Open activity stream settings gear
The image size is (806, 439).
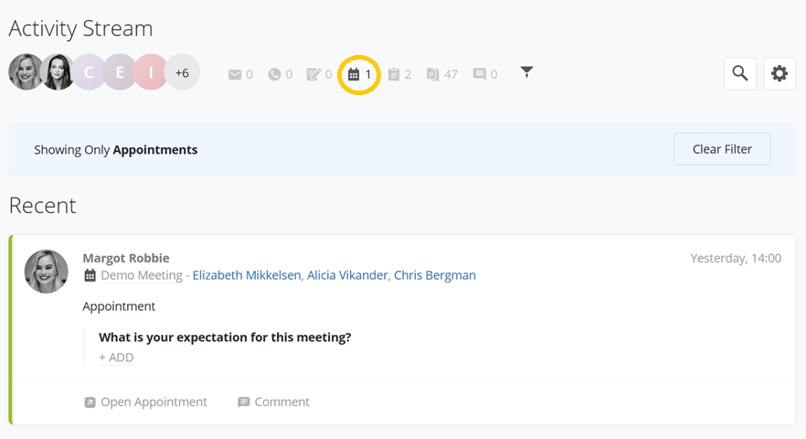pyautogui.click(x=779, y=73)
